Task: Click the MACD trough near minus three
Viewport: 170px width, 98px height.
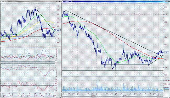Action: pyautogui.click(x=45, y=75)
